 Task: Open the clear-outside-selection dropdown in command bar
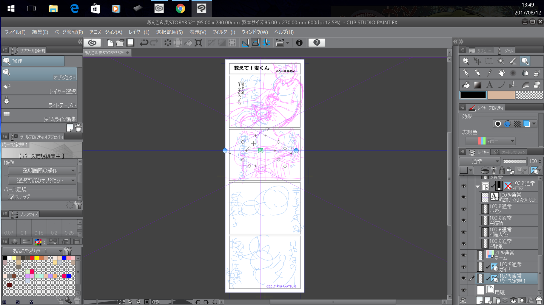click(x=287, y=43)
